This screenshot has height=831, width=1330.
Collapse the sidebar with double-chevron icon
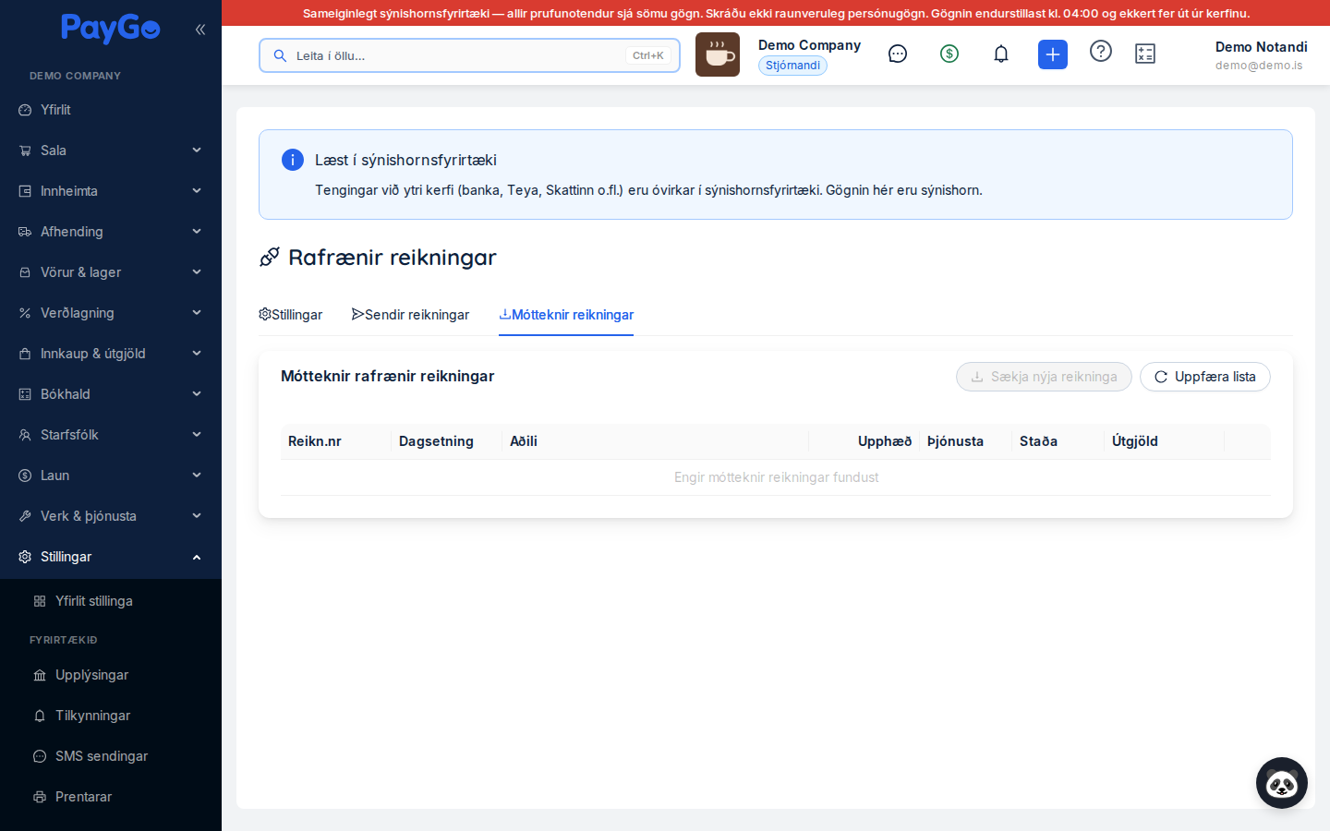(x=200, y=30)
